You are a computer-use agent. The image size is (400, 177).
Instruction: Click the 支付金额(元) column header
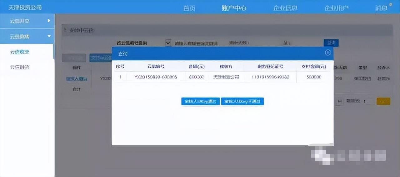(x=314, y=67)
